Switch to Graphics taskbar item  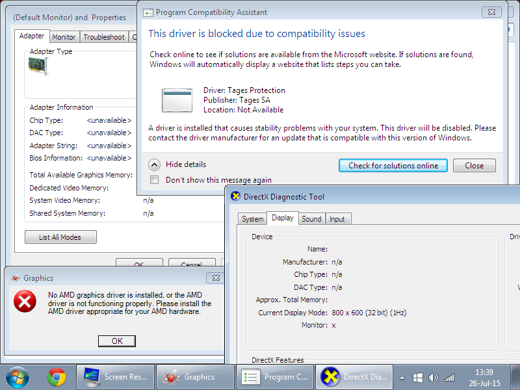point(195,377)
